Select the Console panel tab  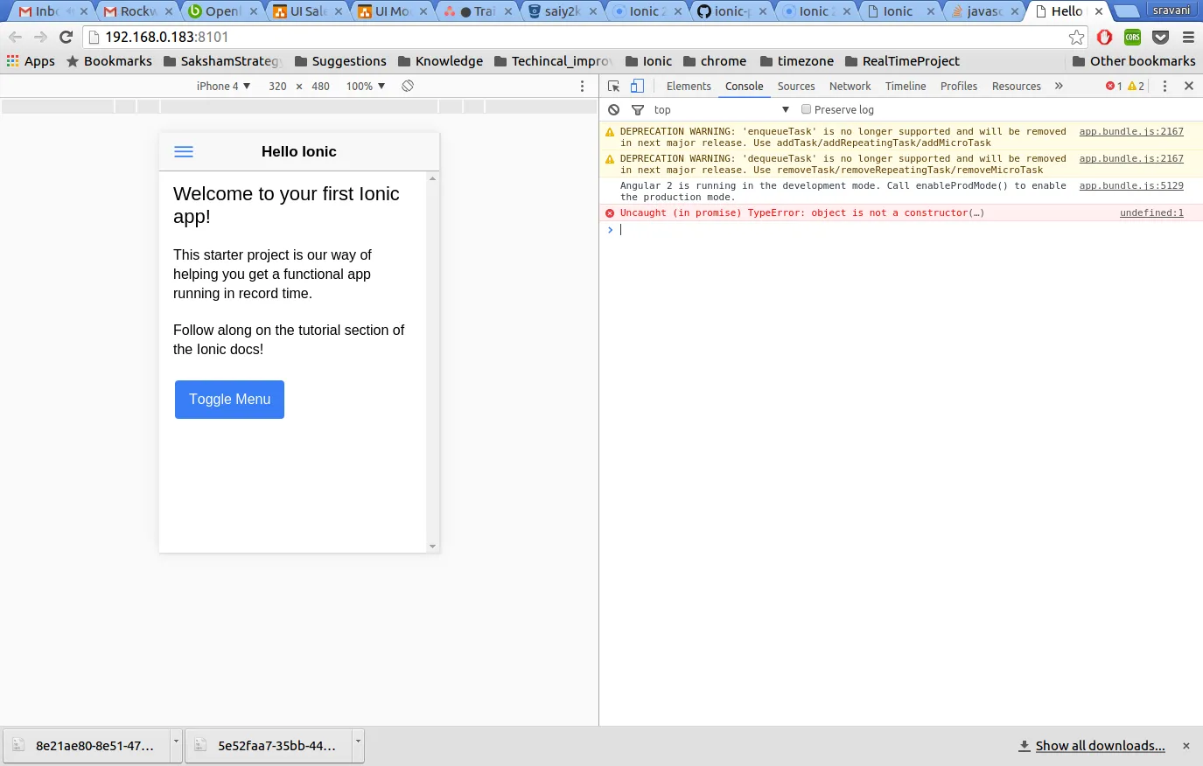(745, 86)
